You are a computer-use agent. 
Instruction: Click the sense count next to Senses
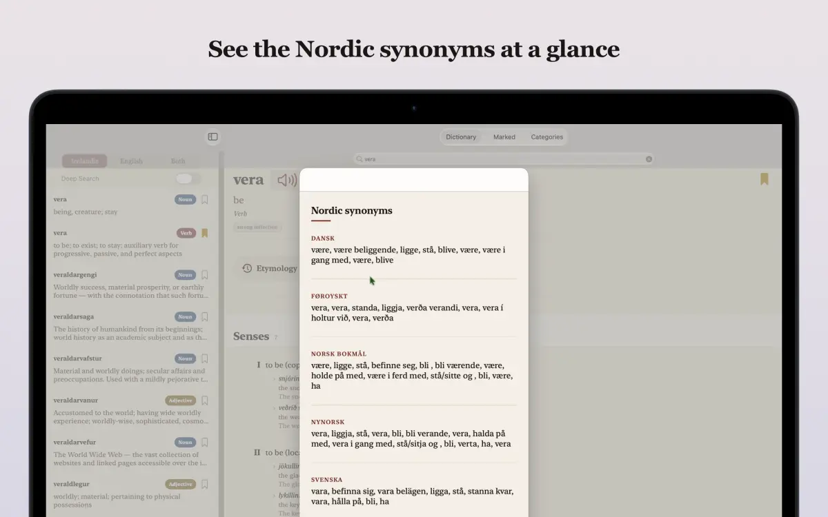(x=276, y=338)
